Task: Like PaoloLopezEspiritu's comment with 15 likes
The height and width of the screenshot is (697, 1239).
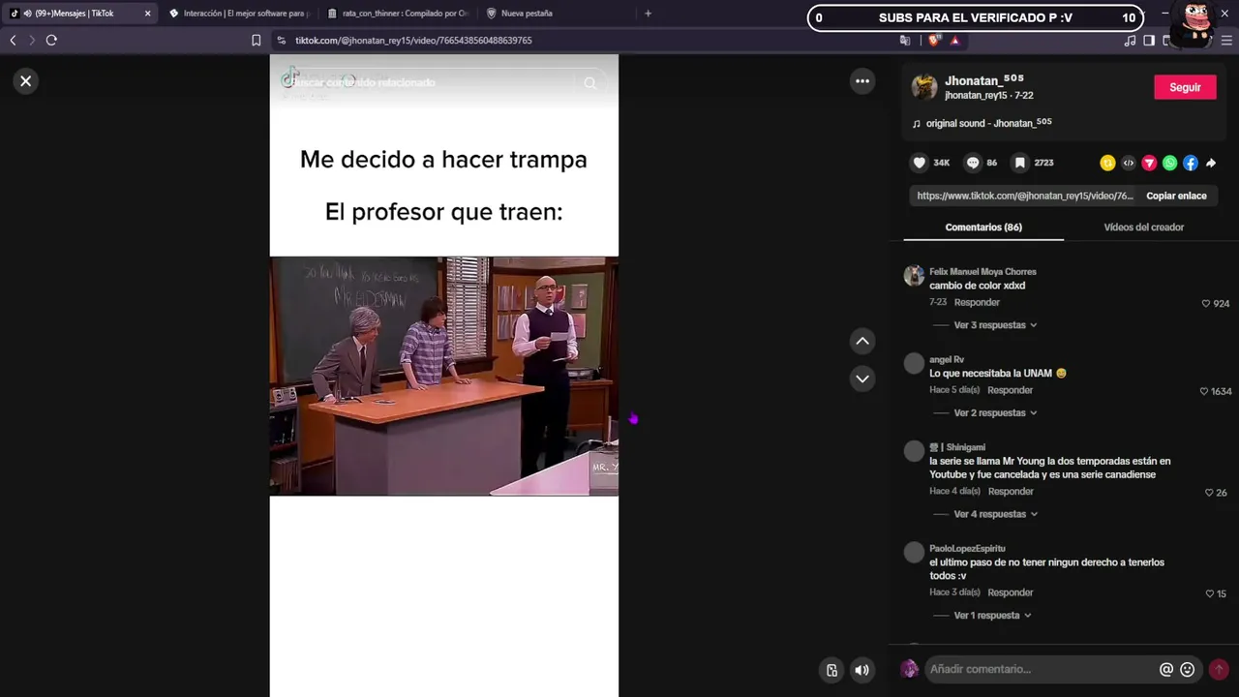Action: click(x=1209, y=594)
